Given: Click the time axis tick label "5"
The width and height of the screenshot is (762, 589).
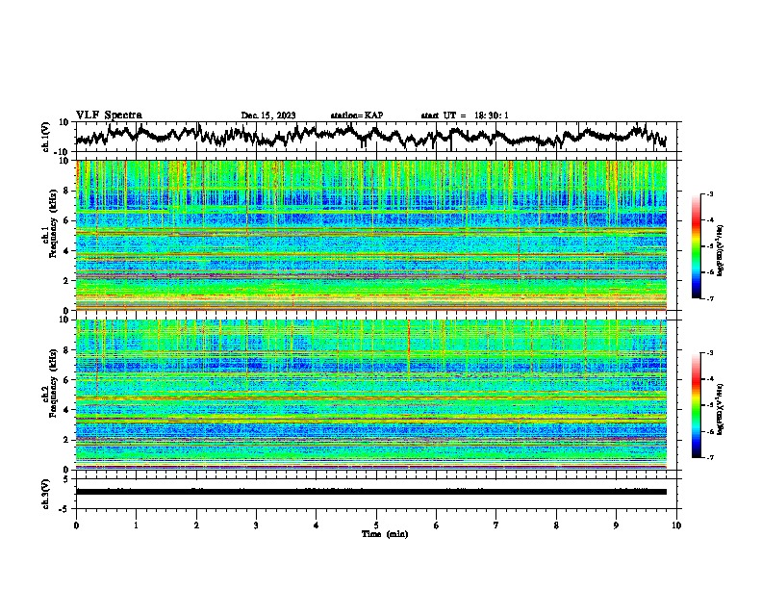Looking at the screenshot, I should pyautogui.click(x=376, y=525).
